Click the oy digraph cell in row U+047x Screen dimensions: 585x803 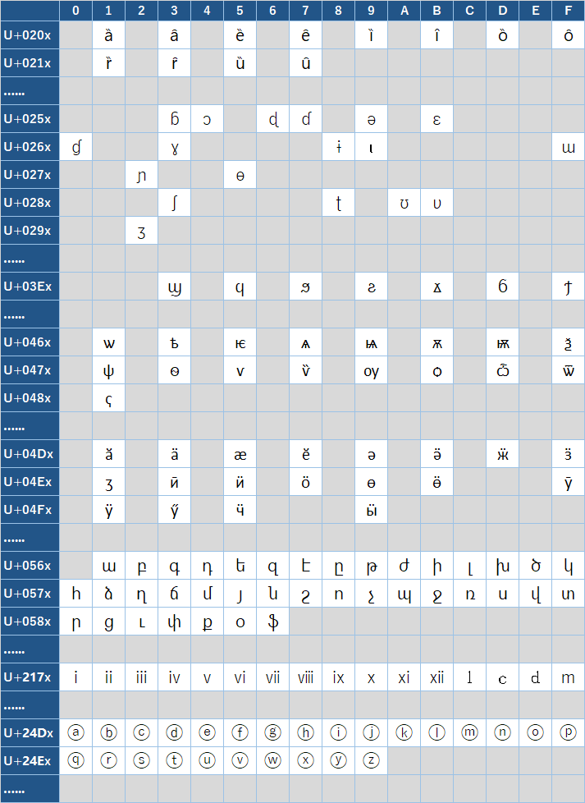point(371,370)
